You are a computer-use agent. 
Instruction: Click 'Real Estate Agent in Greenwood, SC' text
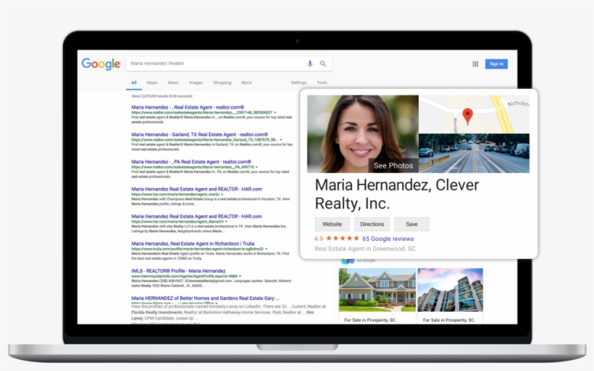[x=365, y=249]
